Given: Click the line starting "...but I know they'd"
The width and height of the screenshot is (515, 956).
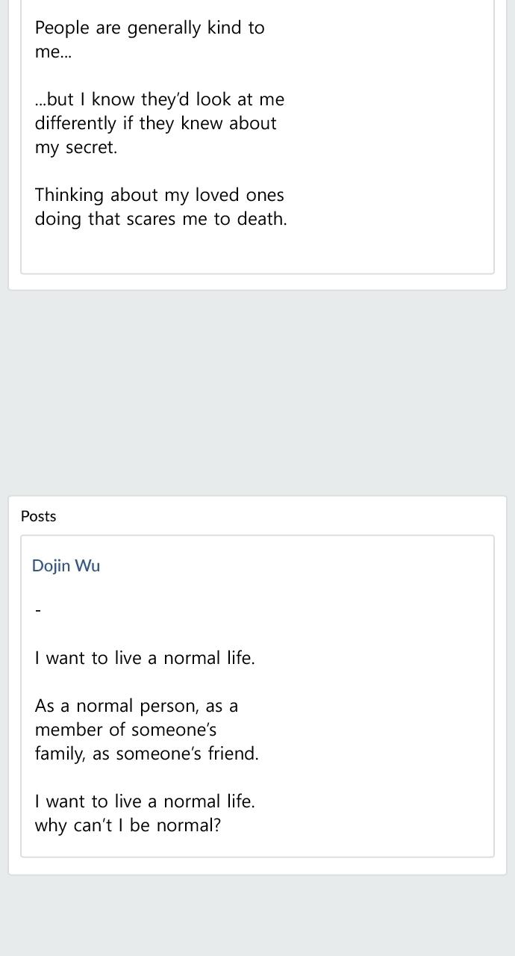Looking at the screenshot, I should pyautogui.click(x=159, y=99).
